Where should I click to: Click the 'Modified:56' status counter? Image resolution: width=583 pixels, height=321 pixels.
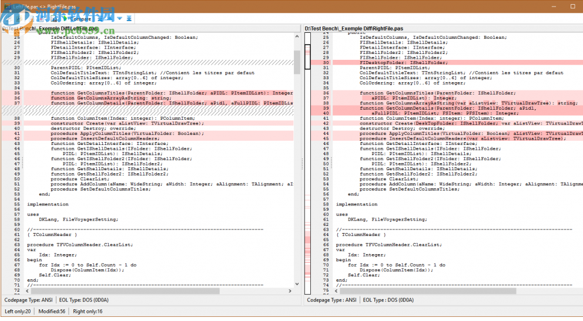coord(52,312)
